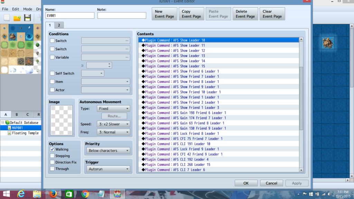
Task: Select command 'AFS Gain 198 Friend 6 Leader 1'
Action: click(218, 113)
